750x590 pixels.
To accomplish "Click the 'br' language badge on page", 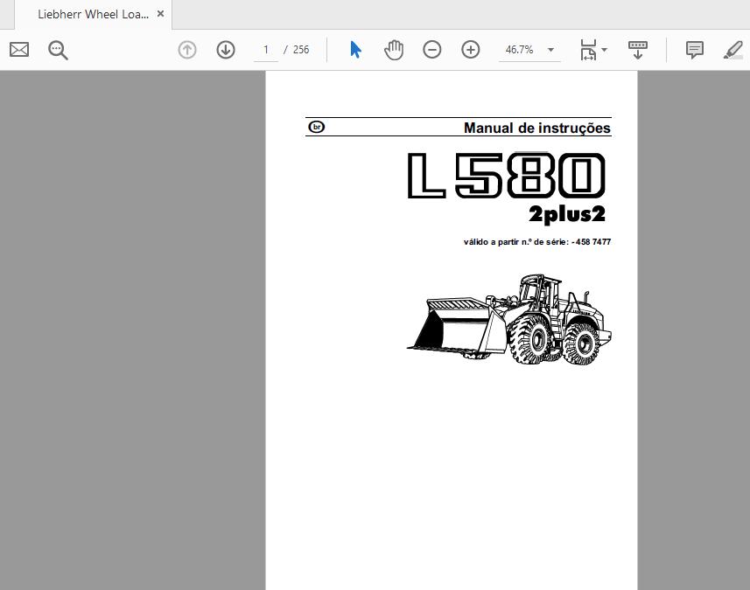I will (x=317, y=127).
